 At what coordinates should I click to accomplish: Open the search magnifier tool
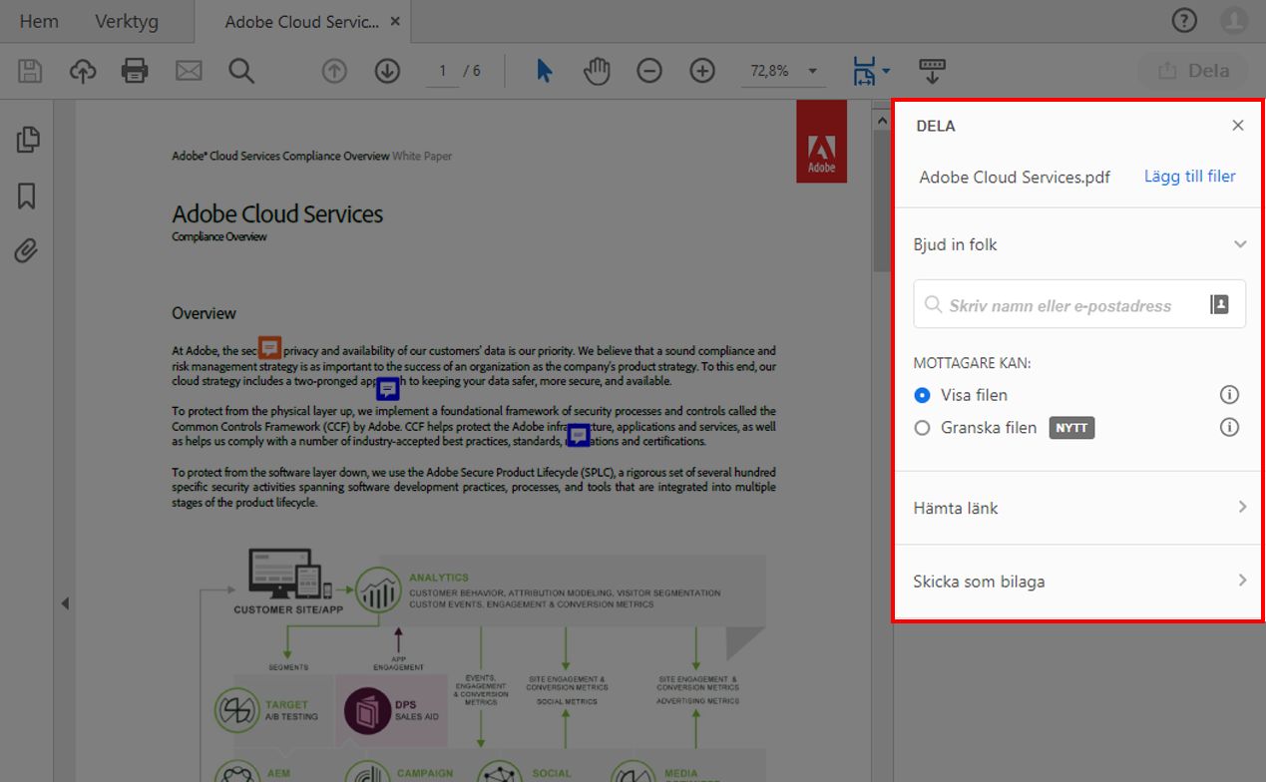[x=241, y=71]
